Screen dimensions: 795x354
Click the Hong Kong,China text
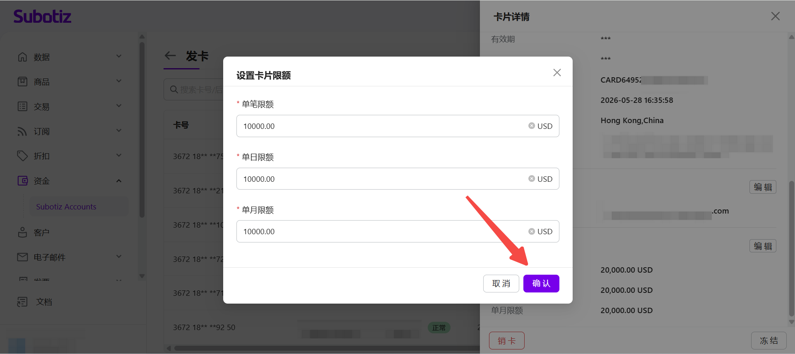click(x=632, y=121)
